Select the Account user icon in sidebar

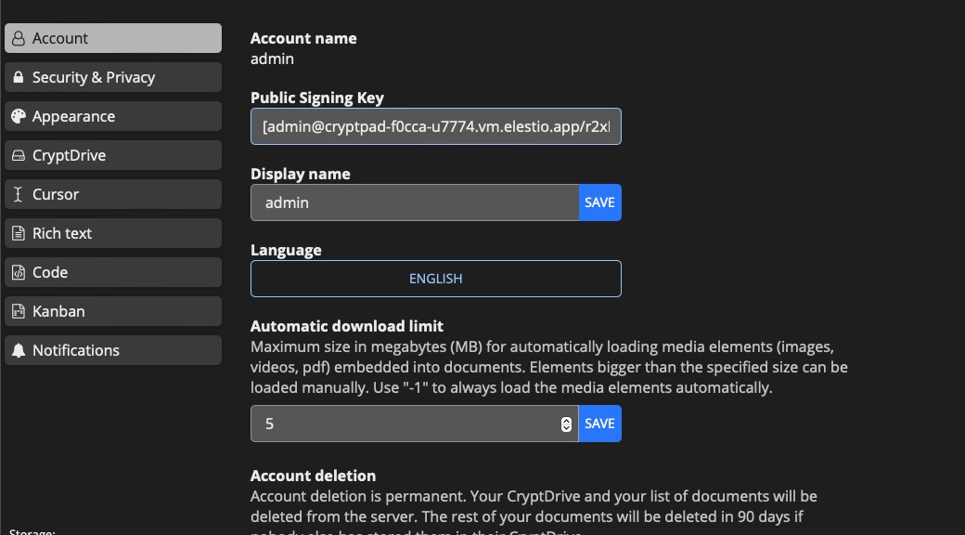pos(18,38)
